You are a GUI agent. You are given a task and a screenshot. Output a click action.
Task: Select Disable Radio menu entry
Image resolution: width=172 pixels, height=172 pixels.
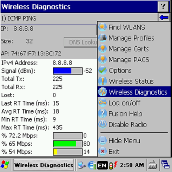pos(134,124)
